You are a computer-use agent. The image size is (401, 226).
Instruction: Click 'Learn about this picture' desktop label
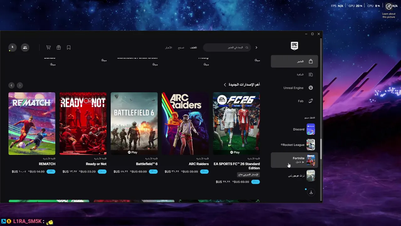(389, 15)
